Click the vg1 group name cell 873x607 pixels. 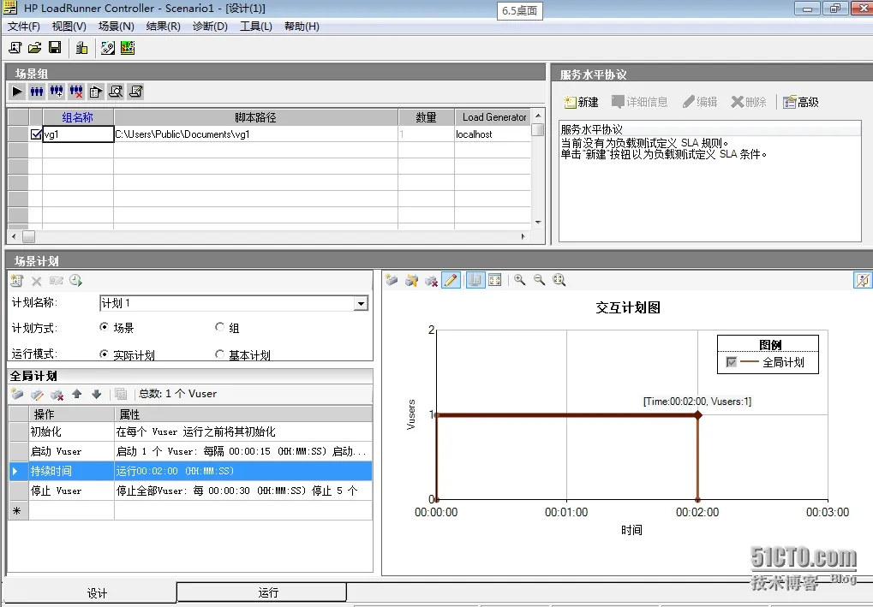[x=78, y=134]
